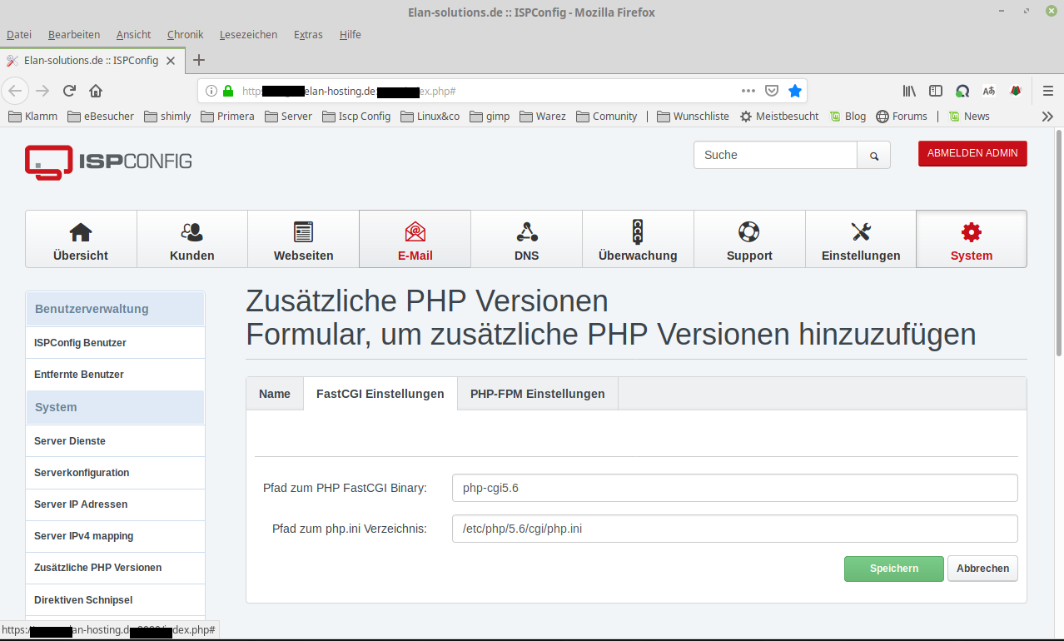The image size is (1064, 641).
Task: Show more bookmarks chevron
Action: (x=1048, y=117)
